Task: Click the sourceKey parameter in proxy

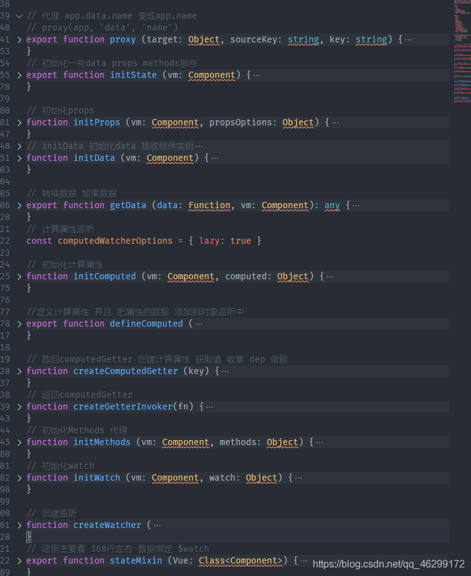Action: pos(254,39)
